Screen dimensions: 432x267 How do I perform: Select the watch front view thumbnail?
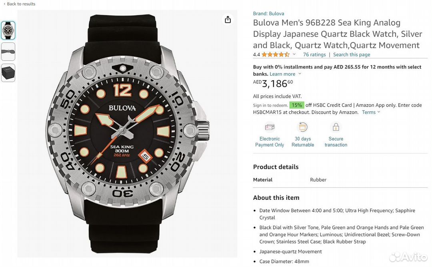point(8,30)
